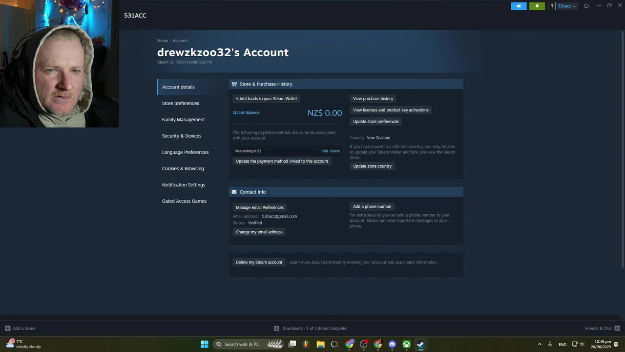Open Friends & Chat icon
This screenshot has width=625, height=352.
(617, 329)
